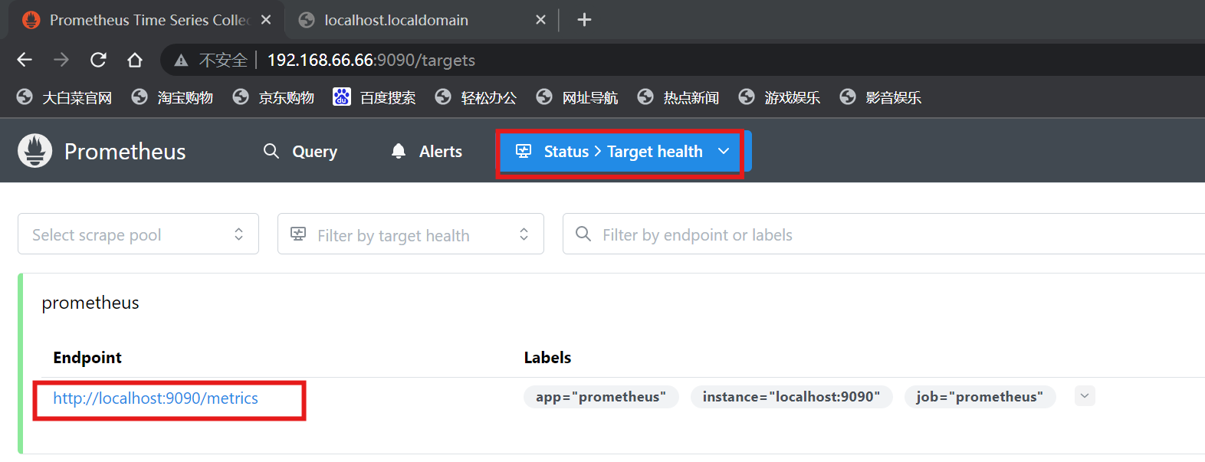
Task: Click the Labels column header
Action: tap(547, 358)
